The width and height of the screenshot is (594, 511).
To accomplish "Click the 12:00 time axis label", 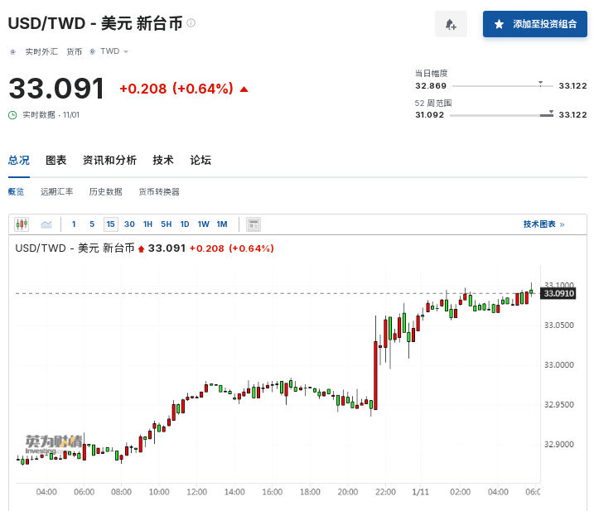I will pos(197,492).
